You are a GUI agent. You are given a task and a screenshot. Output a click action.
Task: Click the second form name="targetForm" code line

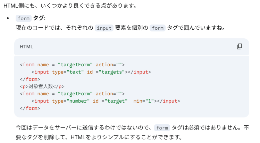72,94
